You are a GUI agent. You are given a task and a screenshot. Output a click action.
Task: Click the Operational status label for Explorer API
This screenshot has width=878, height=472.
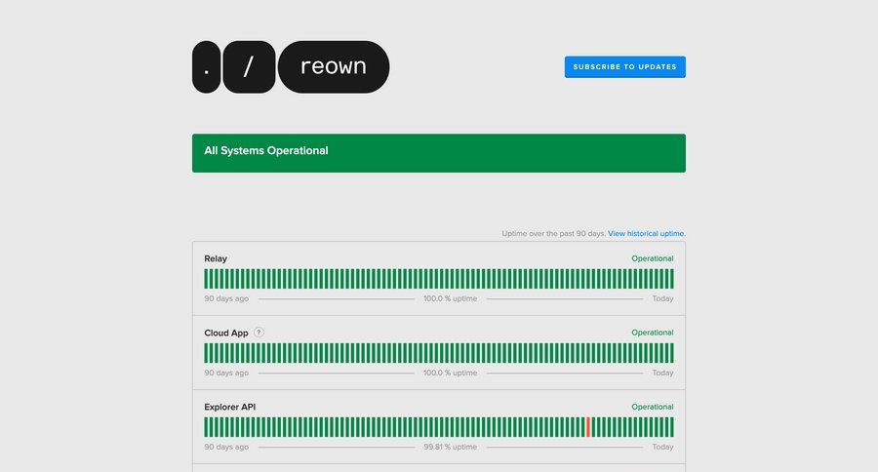pos(652,407)
